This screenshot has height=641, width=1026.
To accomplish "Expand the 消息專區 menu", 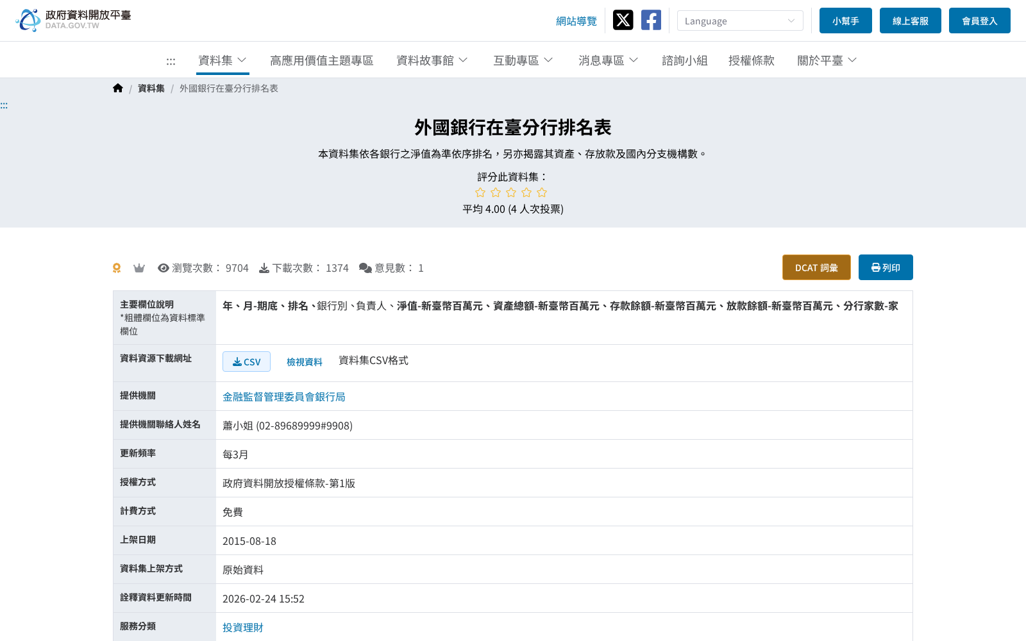I will pos(609,60).
